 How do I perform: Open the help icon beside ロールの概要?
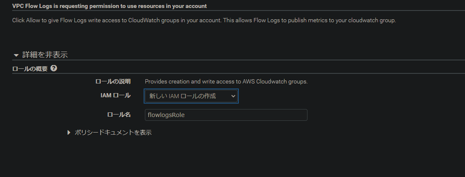[53, 68]
